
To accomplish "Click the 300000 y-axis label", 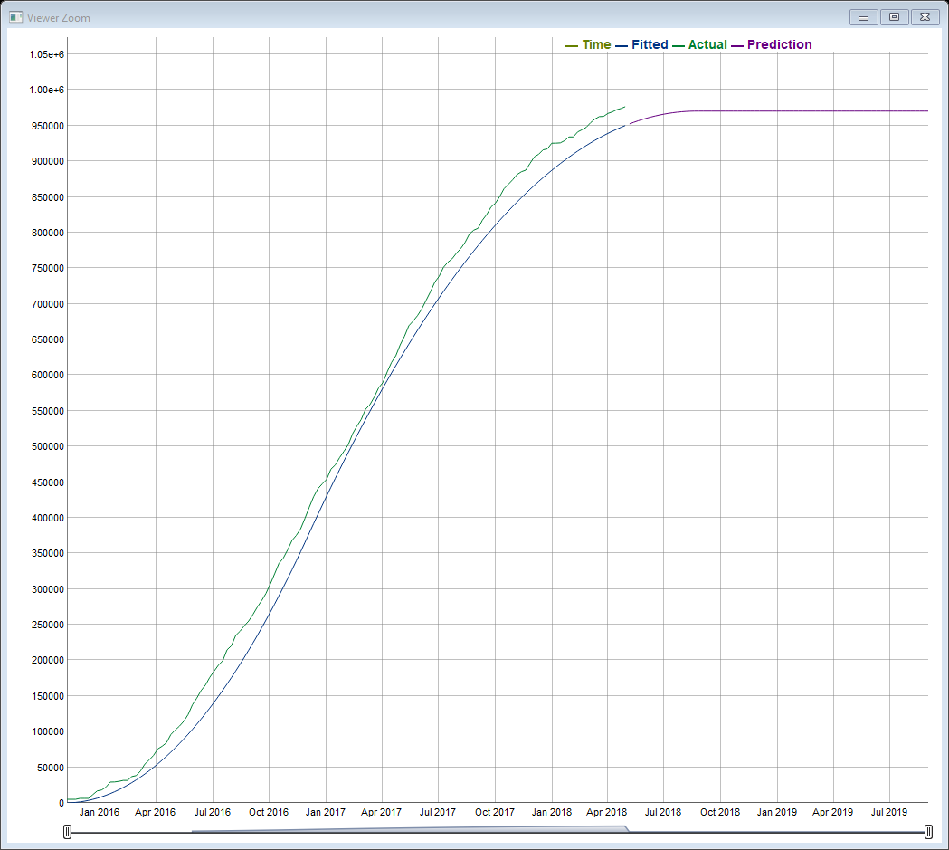I will click(x=48, y=589).
